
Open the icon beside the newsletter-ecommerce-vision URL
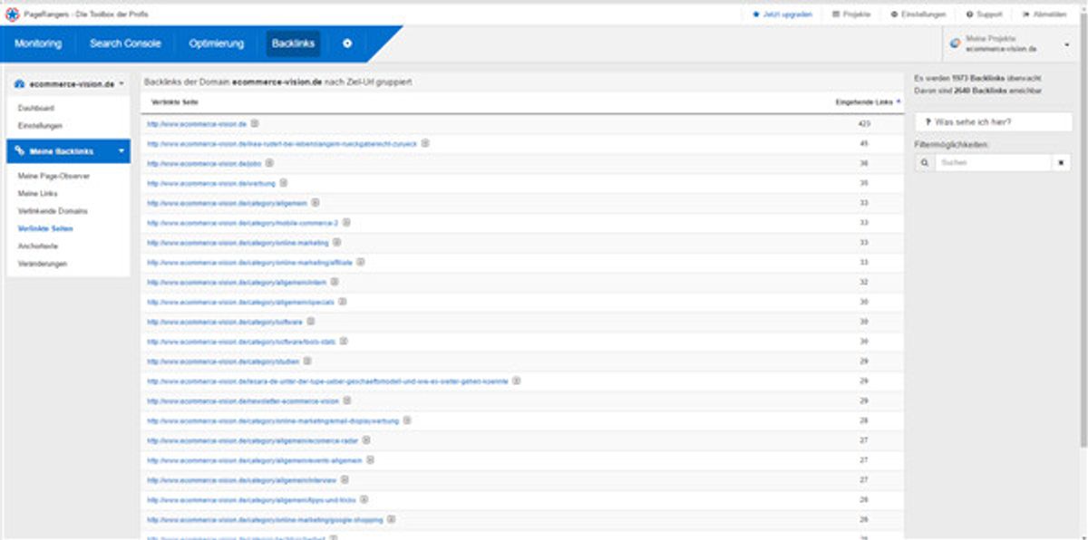click(347, 400)
